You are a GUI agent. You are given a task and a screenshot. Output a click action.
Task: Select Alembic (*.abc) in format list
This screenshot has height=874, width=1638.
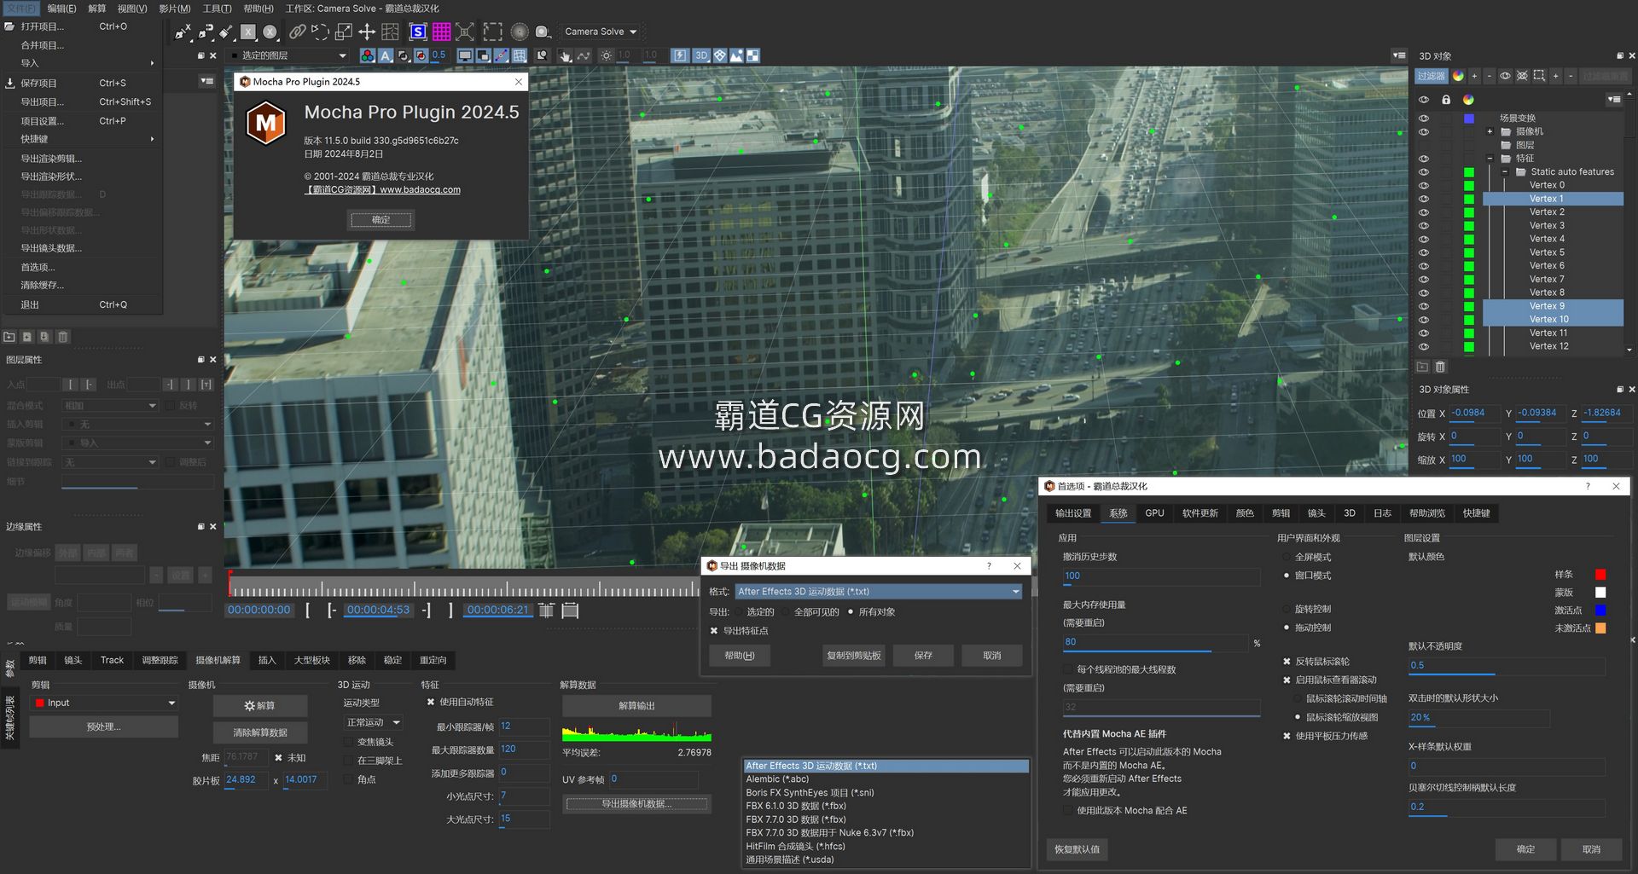886,779
